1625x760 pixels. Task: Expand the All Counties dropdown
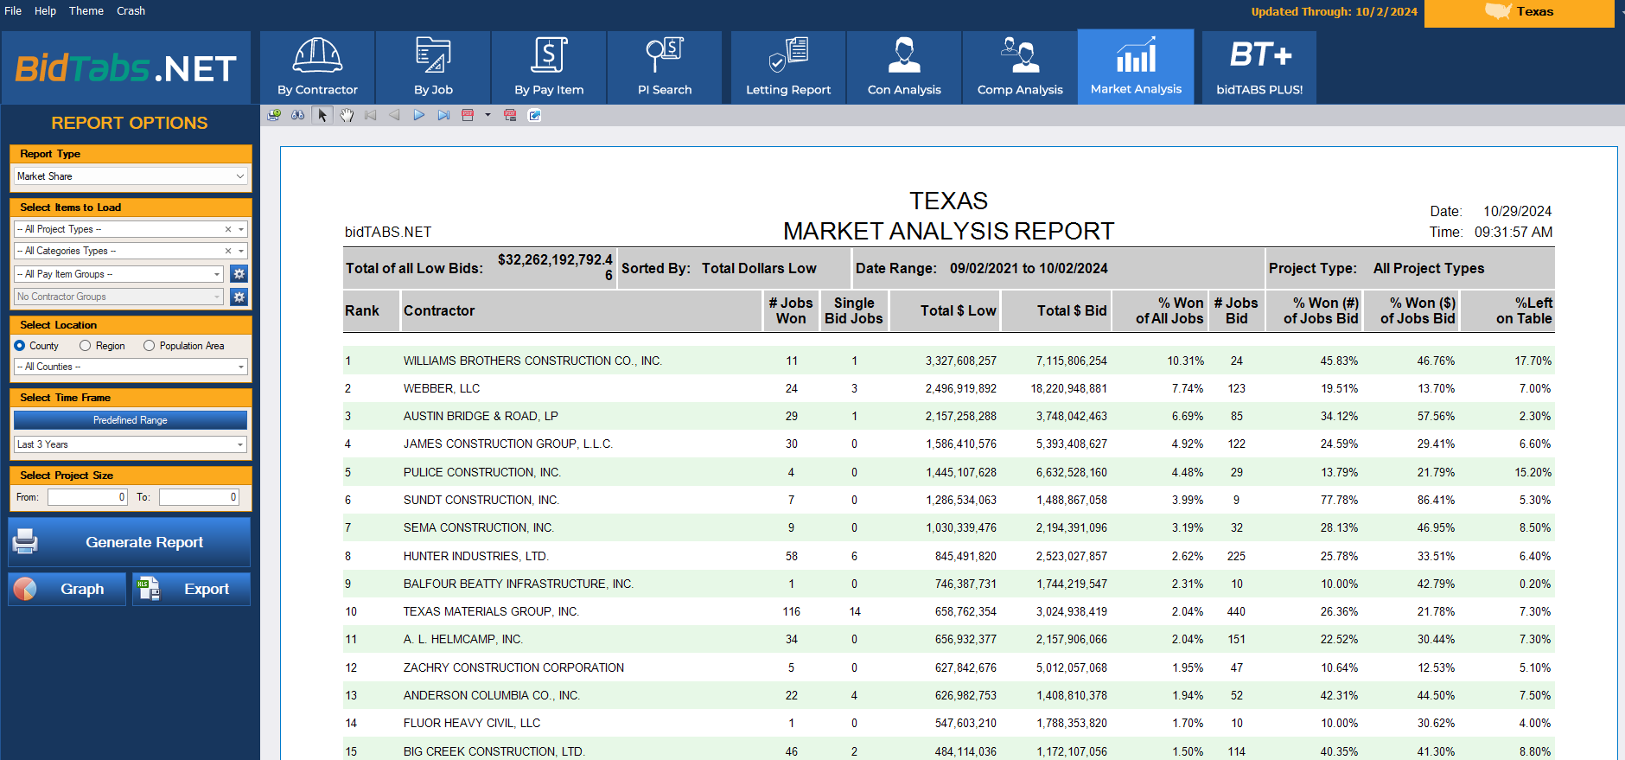point(241,367)
